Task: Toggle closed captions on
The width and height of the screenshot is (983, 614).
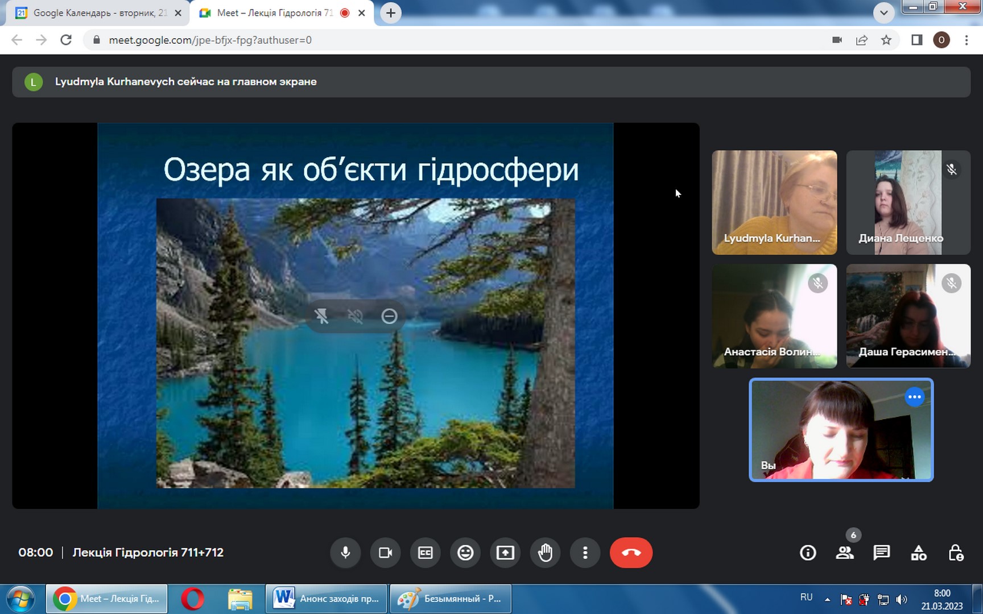Action: 426,553
